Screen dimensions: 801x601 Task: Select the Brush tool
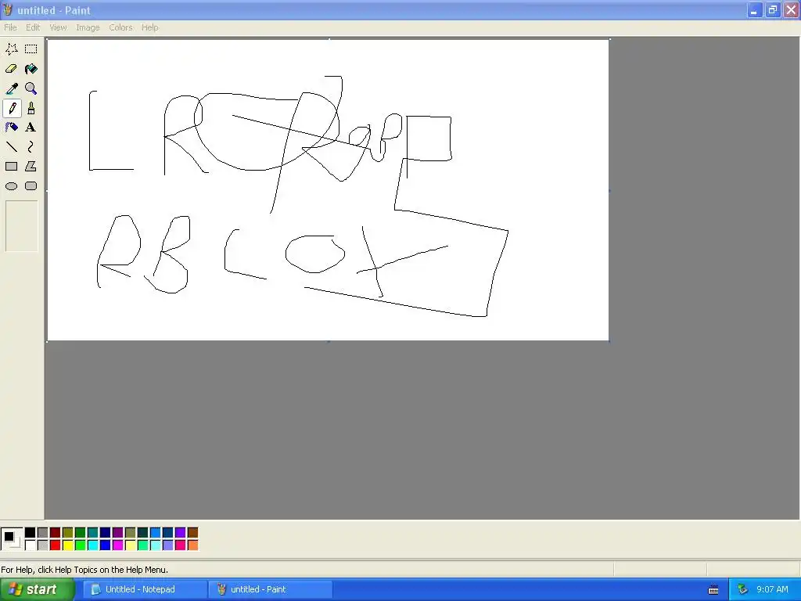click(31, 108)
